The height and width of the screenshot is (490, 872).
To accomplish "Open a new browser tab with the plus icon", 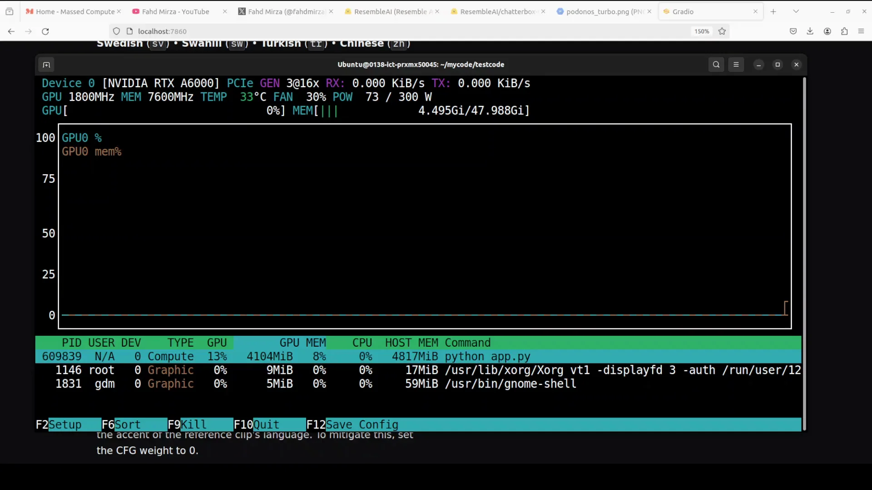I will click(773, 11).
